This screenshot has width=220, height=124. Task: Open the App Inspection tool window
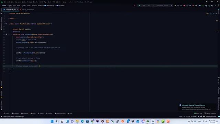coord(60,113)
